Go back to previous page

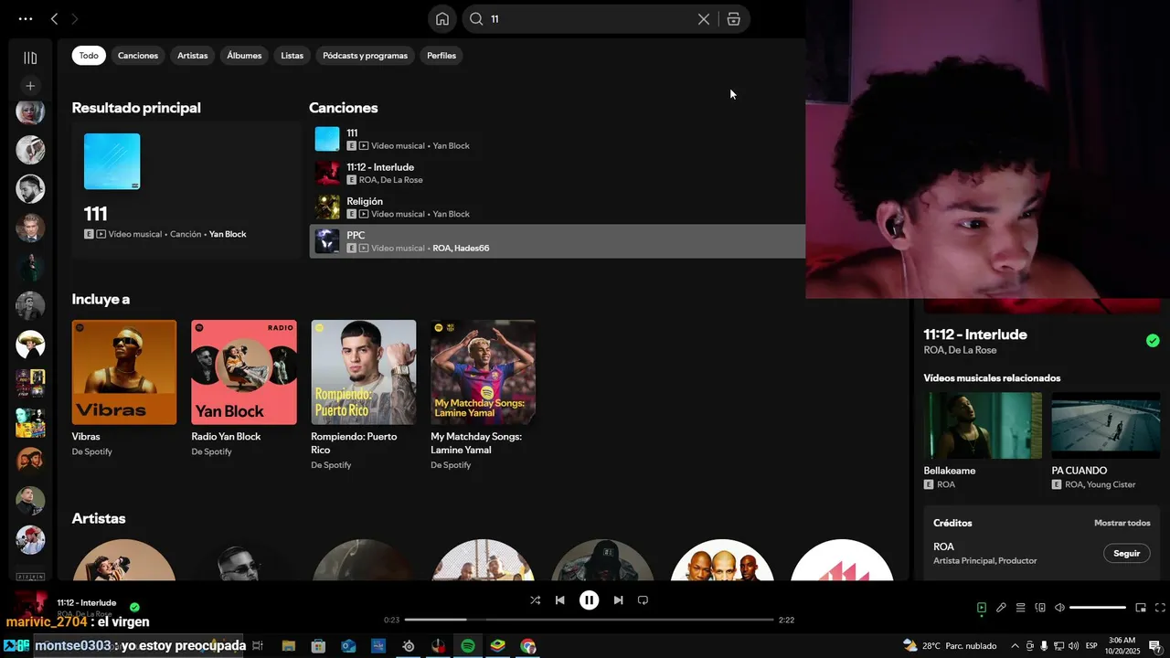pyautogui.click(x=55, y=18)
